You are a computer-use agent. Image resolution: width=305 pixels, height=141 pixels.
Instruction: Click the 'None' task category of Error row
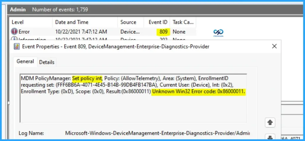(179, 32)
